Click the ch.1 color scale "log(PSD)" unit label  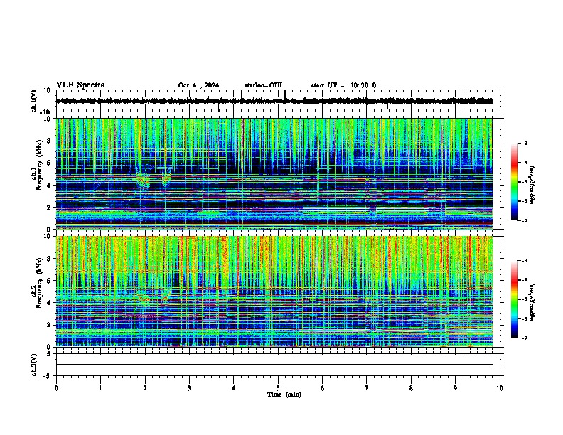[x=532, y=186]
